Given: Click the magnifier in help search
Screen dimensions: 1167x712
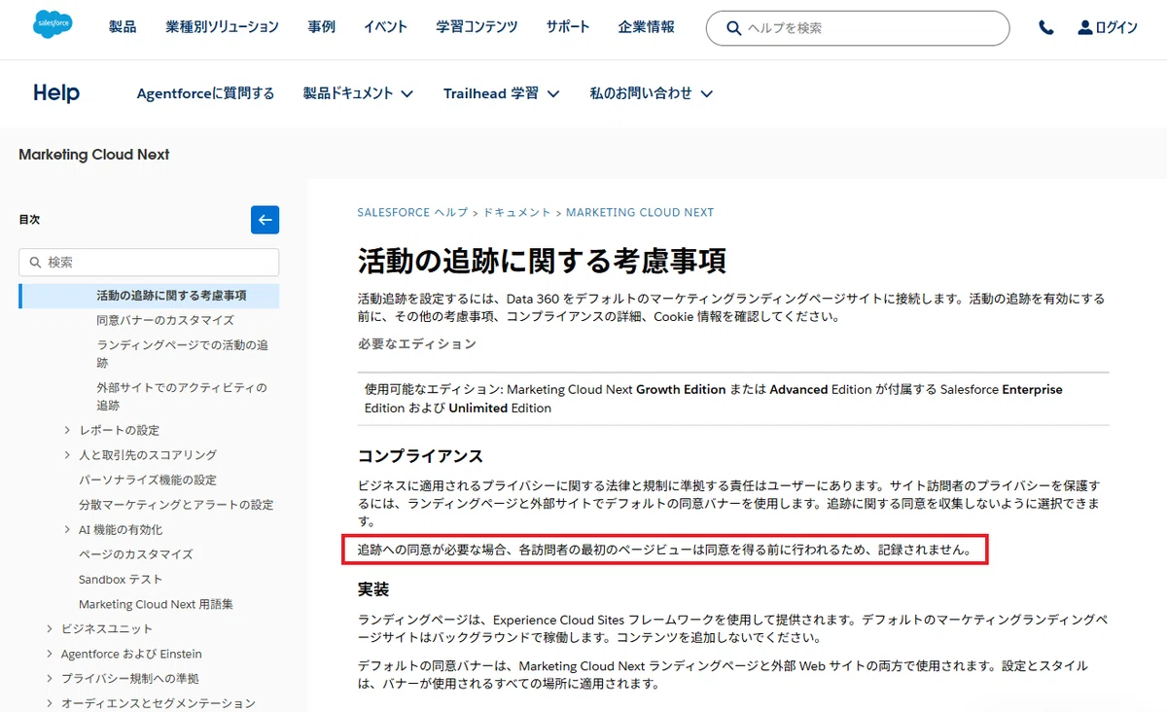Looking at the screenshot, I should click(x=734, y=28).
